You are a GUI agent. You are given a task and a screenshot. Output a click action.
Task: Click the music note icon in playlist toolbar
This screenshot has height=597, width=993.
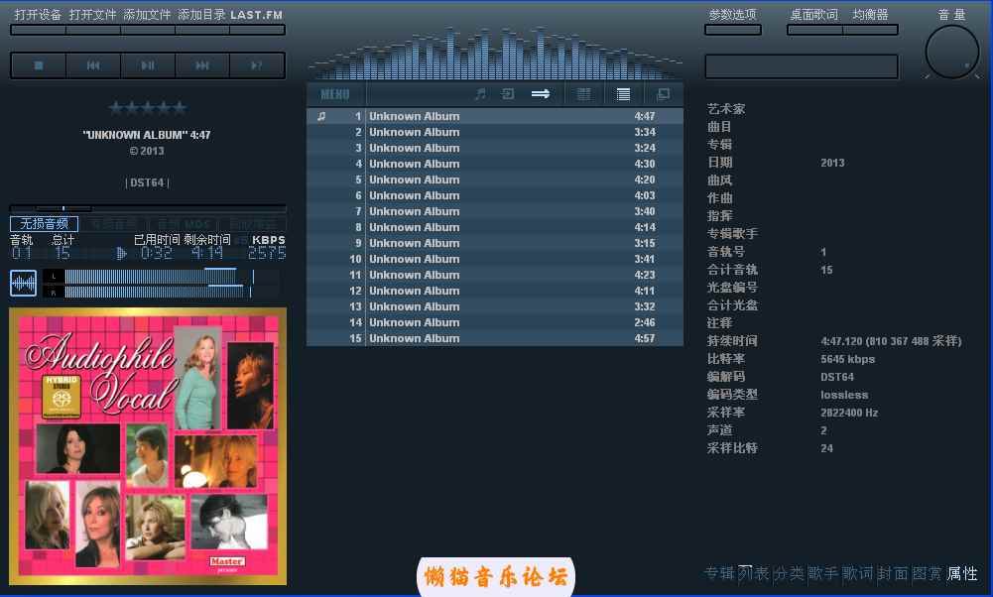(x=480, y=94)
